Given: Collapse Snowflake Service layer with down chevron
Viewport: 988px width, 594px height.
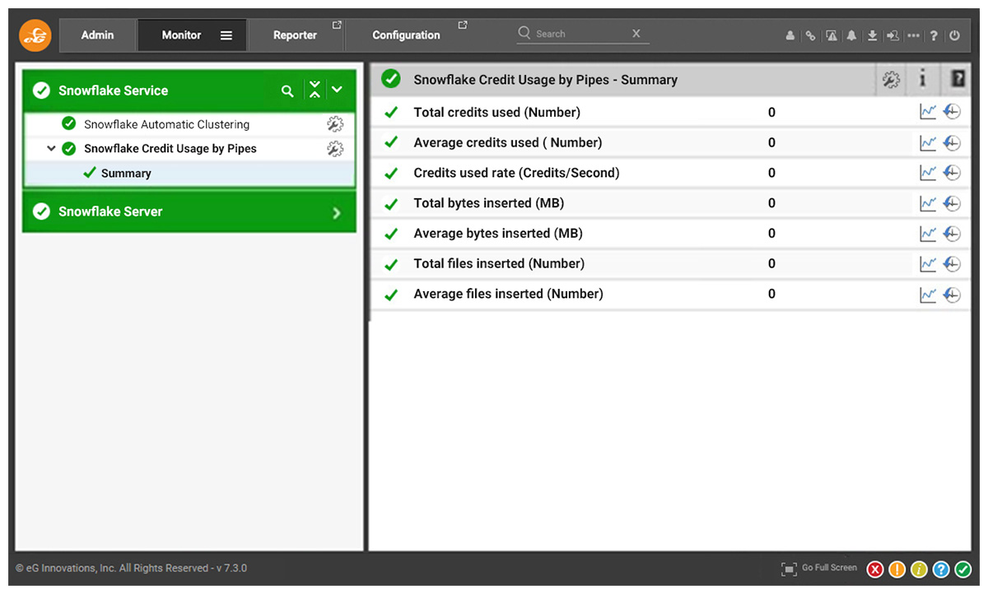Looking at the screenshot, I should [337, 90].
